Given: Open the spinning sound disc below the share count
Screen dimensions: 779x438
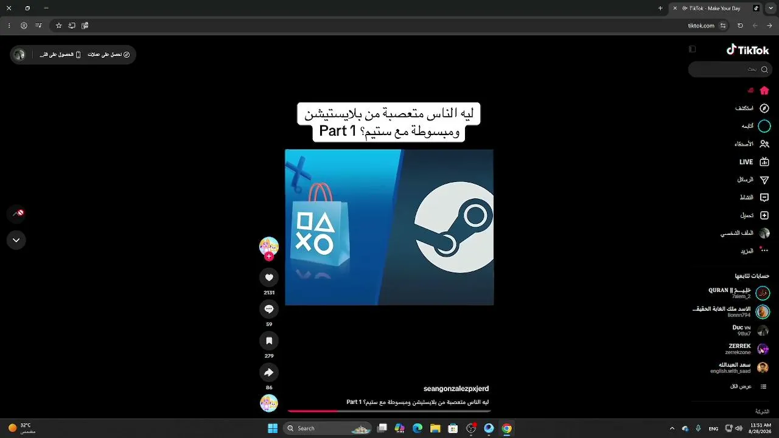Looking at the screenshot, I should 269,403.
